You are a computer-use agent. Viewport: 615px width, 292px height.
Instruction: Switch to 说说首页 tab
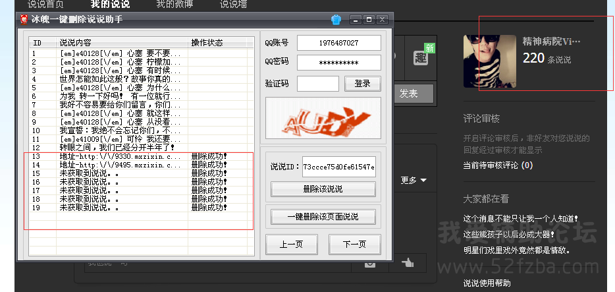(x=45, y=5)
